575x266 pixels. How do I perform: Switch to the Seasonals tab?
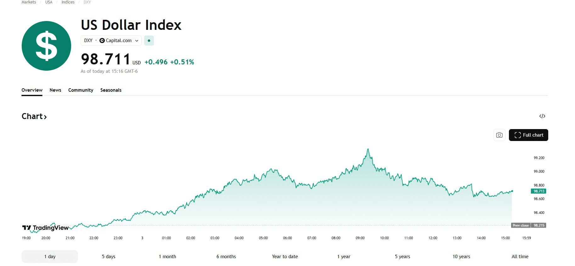[x=111, y=90]
